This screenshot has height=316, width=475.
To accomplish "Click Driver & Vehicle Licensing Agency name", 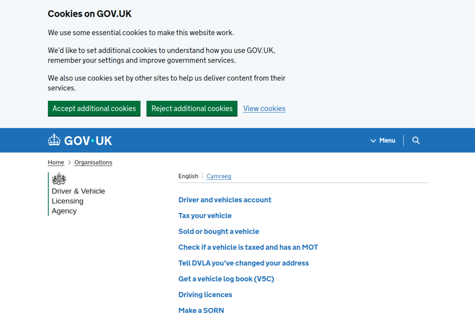I will point(78,201).
